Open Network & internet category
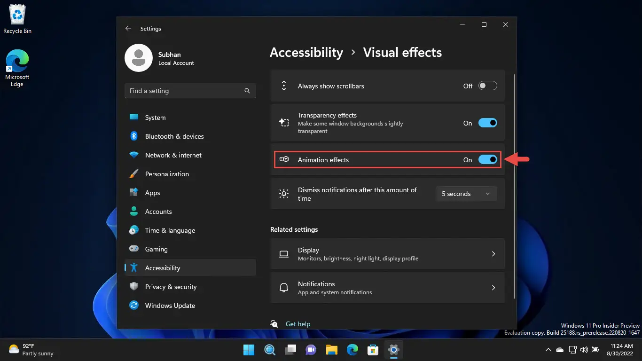The width and height of the screenshot is (642, 361). (x=190, y=155)
